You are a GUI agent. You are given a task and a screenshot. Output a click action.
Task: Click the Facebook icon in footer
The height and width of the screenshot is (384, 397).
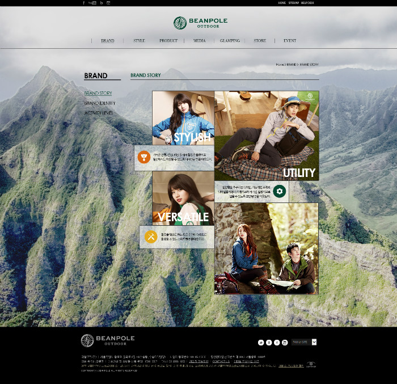pyautogui.click(x=277, y=342)
